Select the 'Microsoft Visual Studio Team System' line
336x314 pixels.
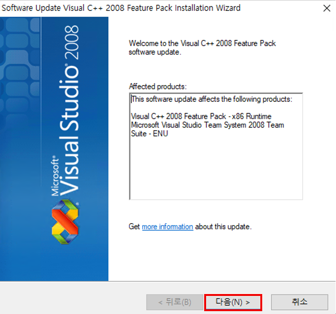[x=207, y=125]
